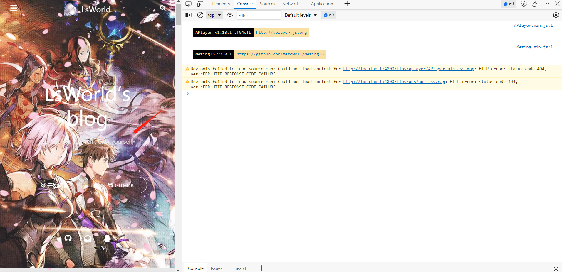Open the APlayer.min.js:1 source link

(533, 25)
